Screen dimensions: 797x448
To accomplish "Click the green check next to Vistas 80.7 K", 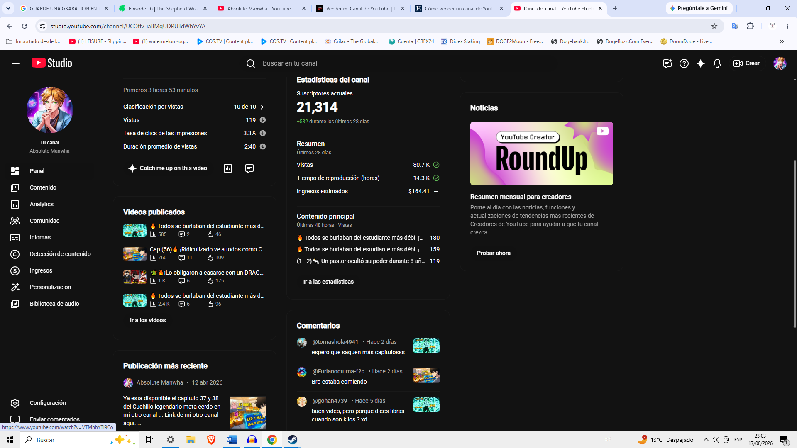I will click(436, 165).
